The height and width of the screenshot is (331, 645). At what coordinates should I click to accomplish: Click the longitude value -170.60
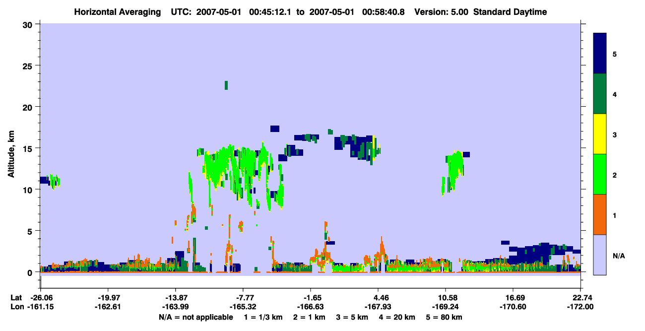click(x=512, y=307)
